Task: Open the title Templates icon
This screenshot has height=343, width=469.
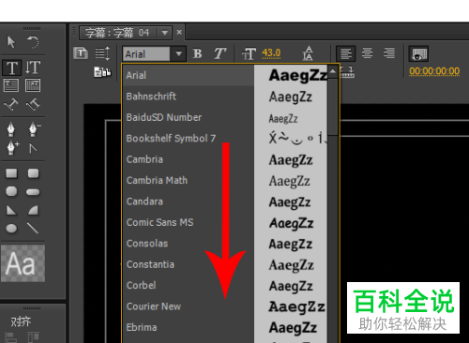Action: (x=102, y=72)
